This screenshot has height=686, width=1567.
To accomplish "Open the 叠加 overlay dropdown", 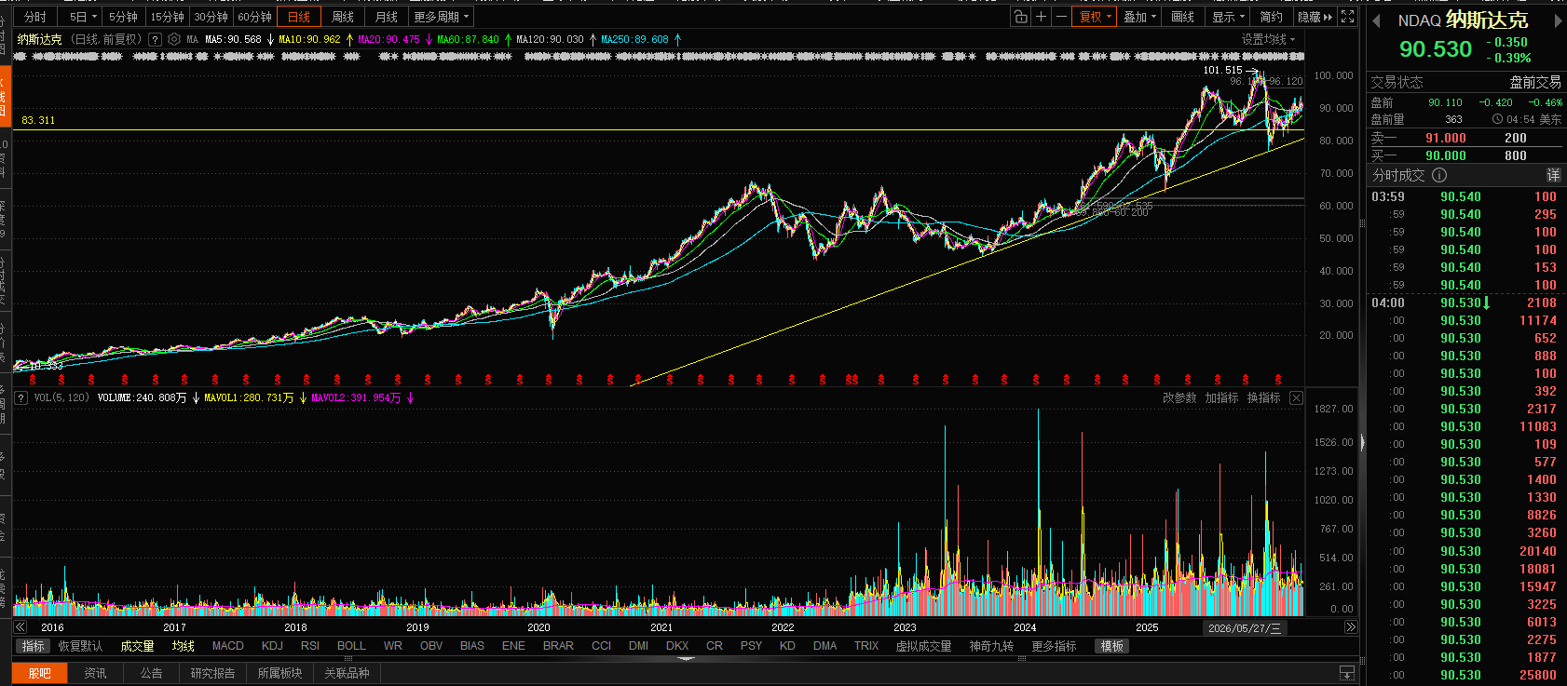I will pos(1139,17).
